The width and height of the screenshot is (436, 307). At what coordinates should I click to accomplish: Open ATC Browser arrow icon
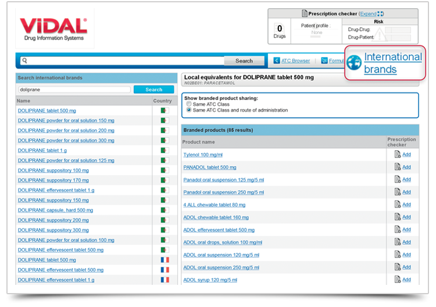pos(276,60)
